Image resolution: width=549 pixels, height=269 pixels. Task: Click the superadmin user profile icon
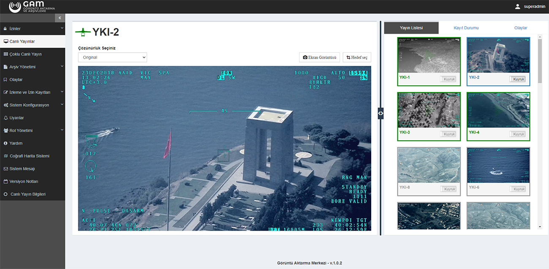point(517,7)
